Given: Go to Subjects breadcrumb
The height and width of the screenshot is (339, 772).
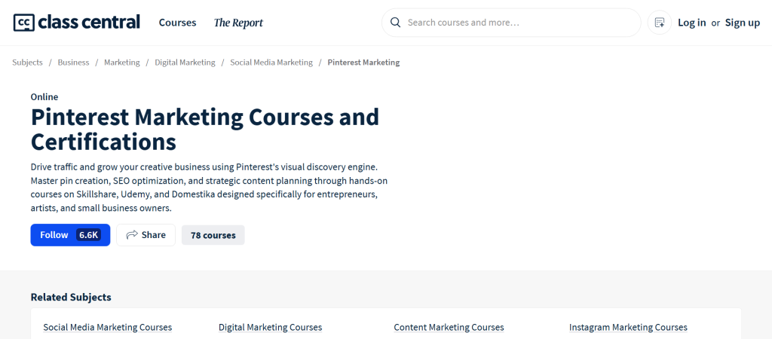Looking at the screenshot, I should coord(27,63).
